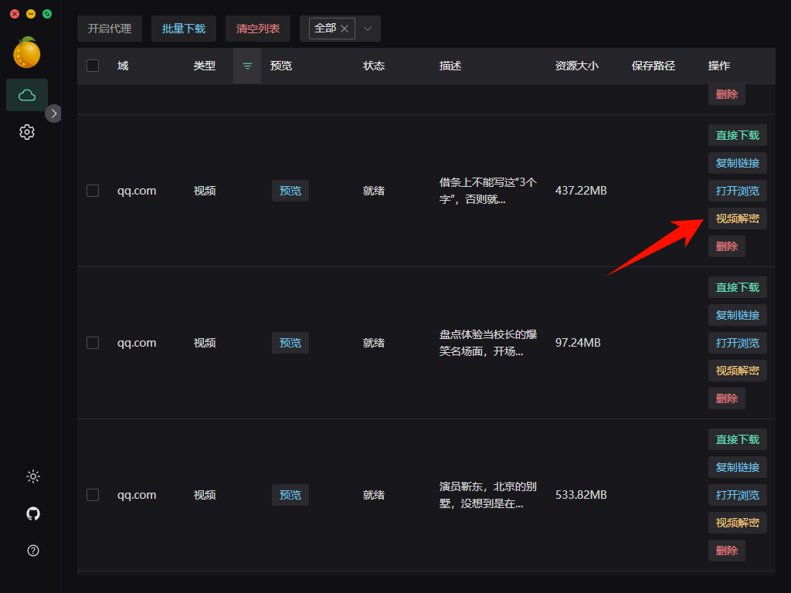The width and height of the screenshot is (791, 593).
Task: Click 打开浏览 for the 437.22MB video
Action: click(738, 191)
